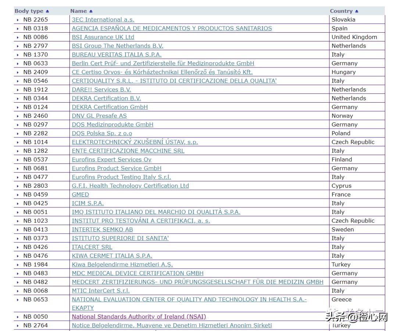Open DARE!! Services B.V. link

pyautogui.click(x=101, y=90)
